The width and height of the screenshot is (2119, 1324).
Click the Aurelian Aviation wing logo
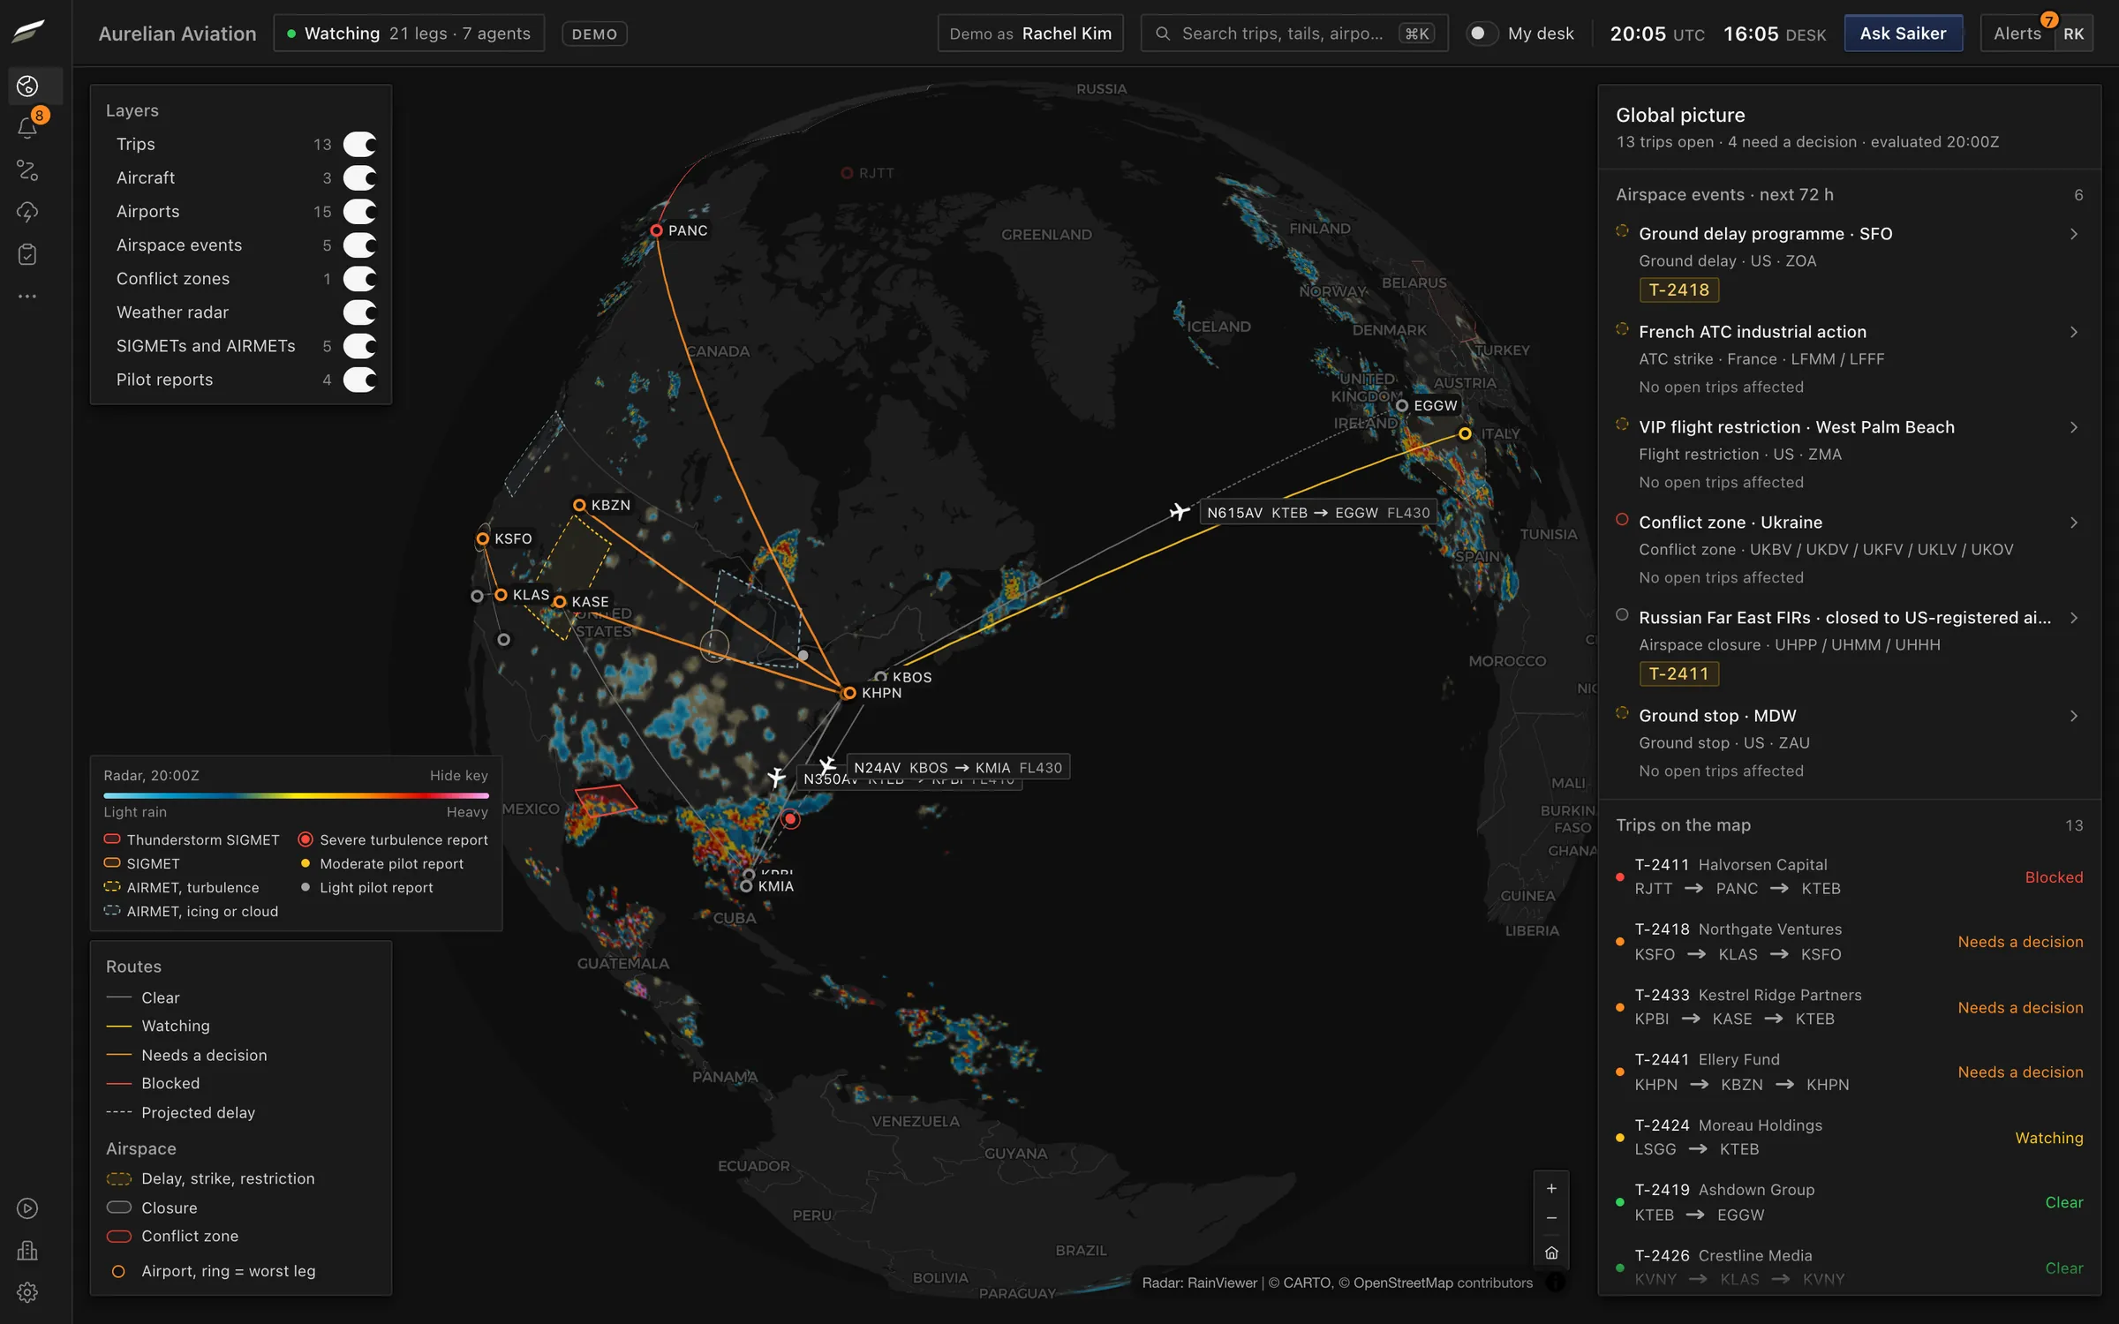tap(28, 31)
